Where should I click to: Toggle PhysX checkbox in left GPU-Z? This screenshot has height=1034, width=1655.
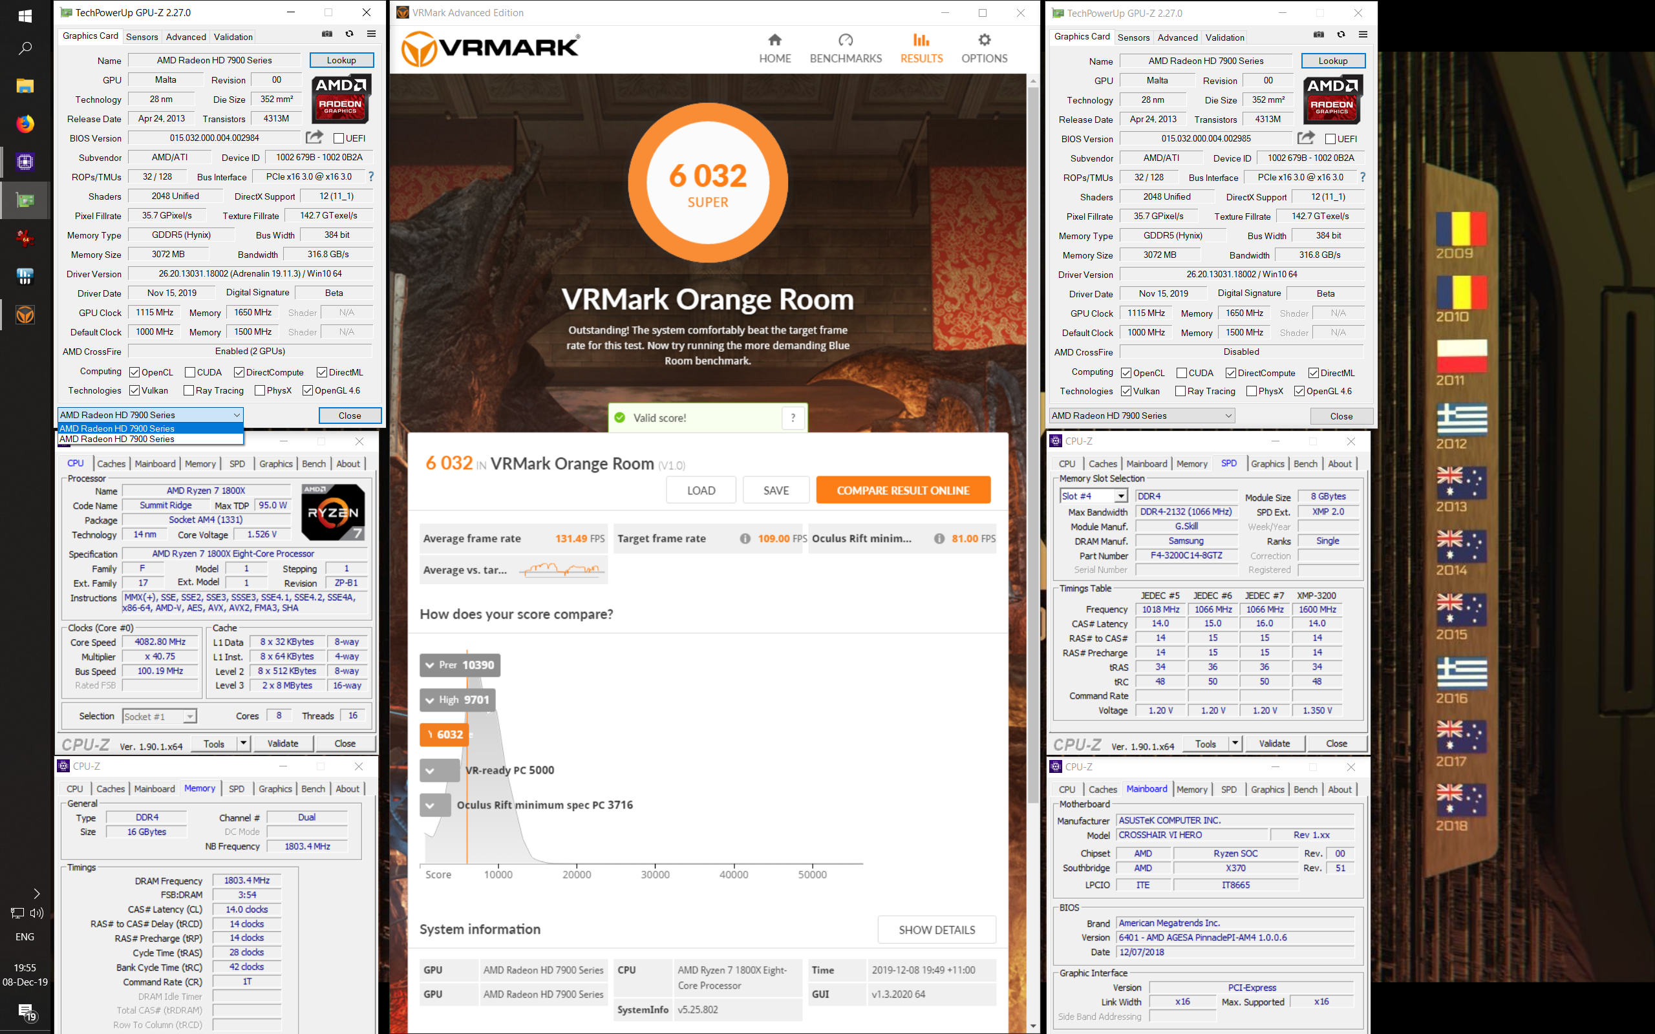click(x=260, y=390)
